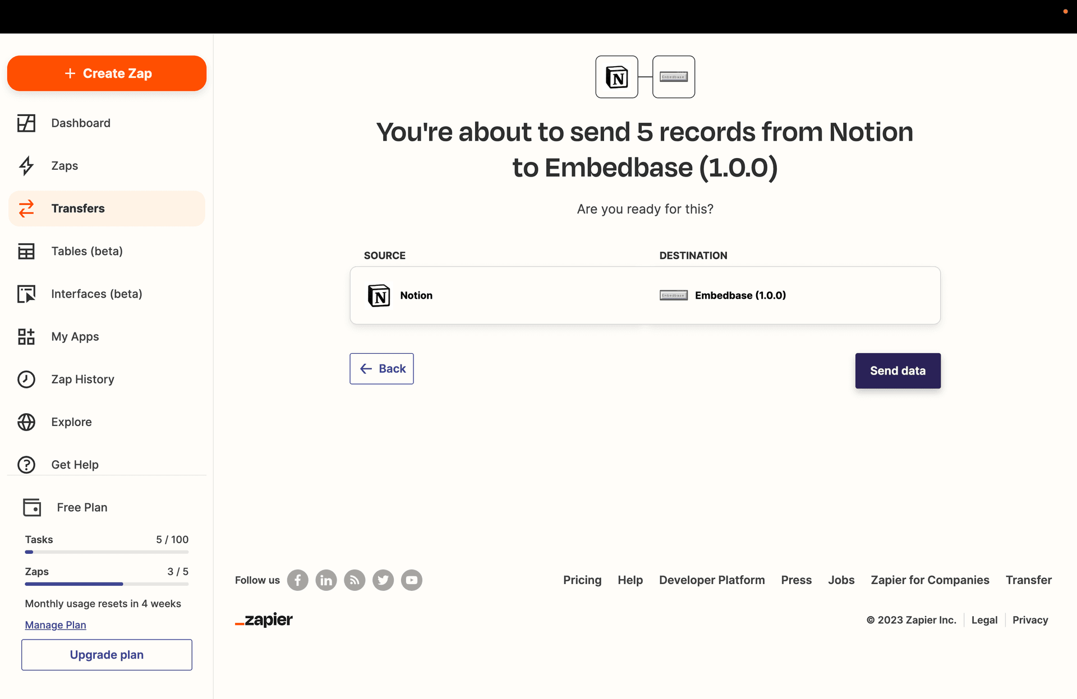Image resolution: width=1077 pixels, height=699 pixels.
Task: Click Send data to start transfer
Action: pyautogui.click(x=897, y=371)
